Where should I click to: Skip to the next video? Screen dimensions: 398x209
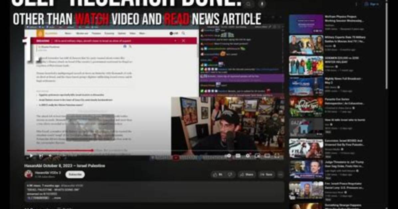(41, 156)
